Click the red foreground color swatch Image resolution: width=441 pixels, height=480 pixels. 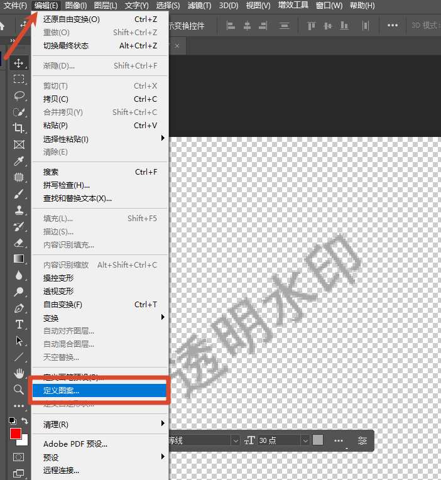tap(15, 434)
